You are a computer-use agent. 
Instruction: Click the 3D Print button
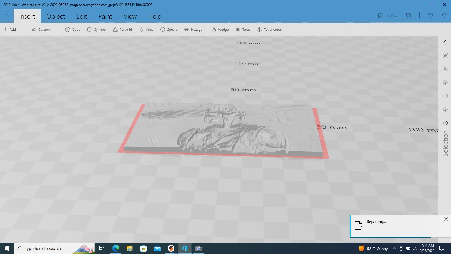point(388,16)
